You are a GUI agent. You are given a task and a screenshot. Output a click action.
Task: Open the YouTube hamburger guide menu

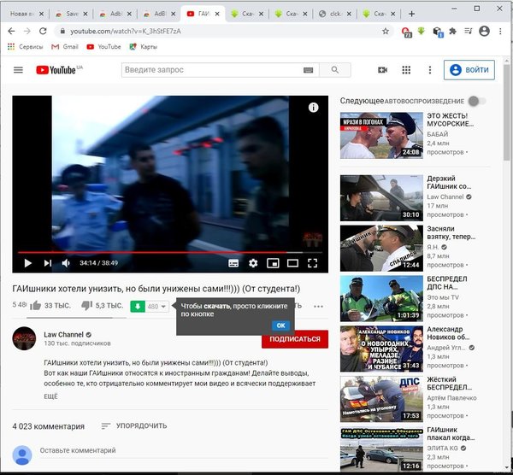pyautogui.click(x=18, y=70)
